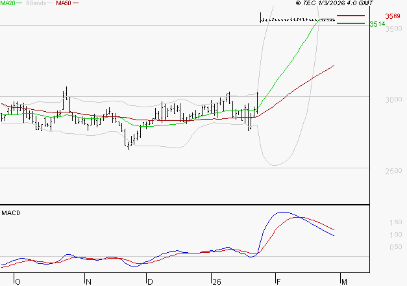407x286 pixels.
Task: Click the 100 MACD axis label
Action: [396, 235]
